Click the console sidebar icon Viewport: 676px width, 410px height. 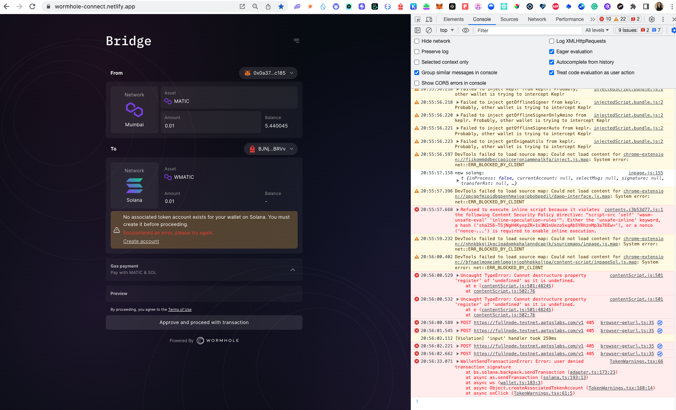click(417, 30)
